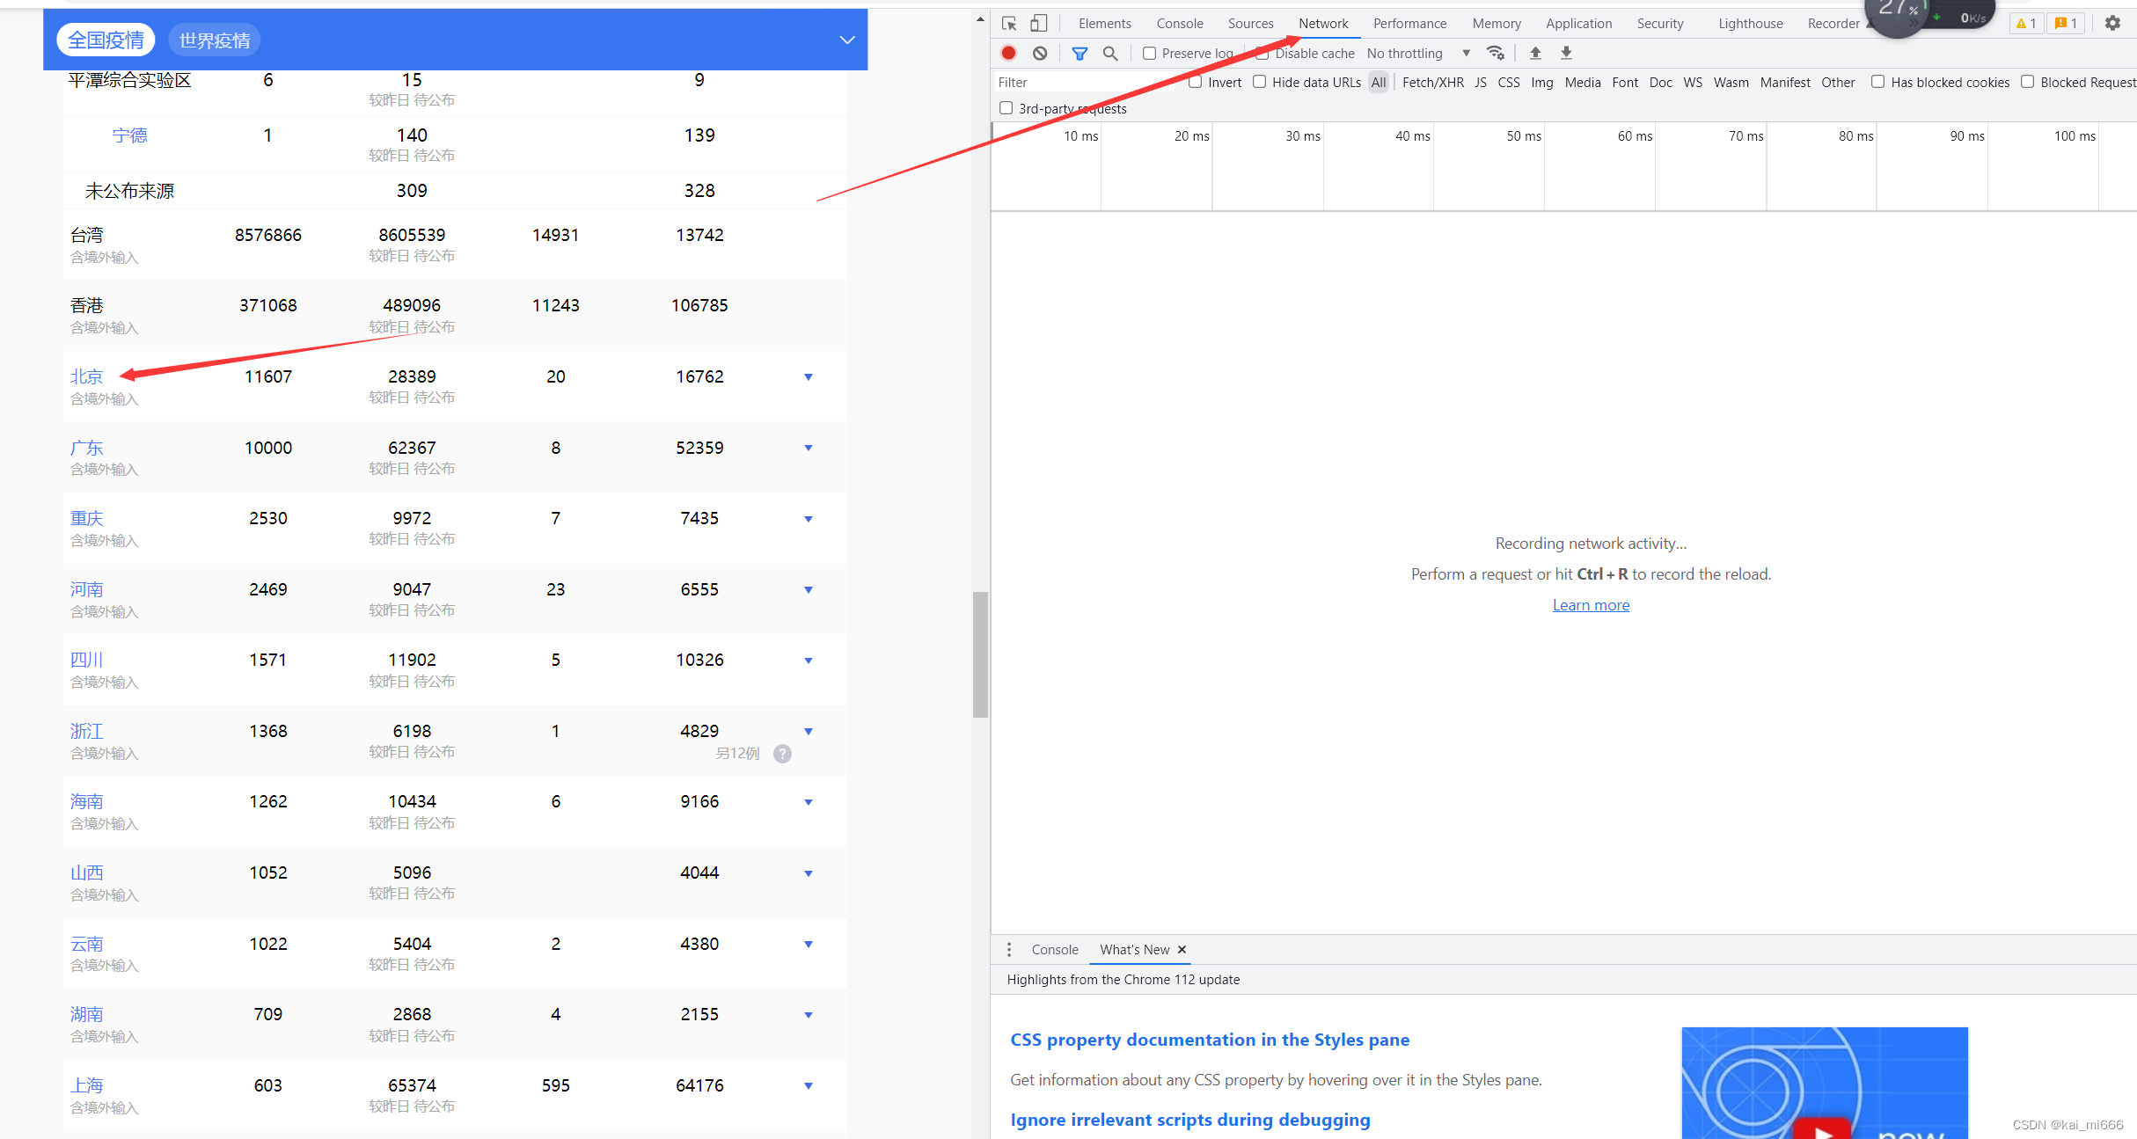Open the Security tab
The image size is (2137, 1139).
point(1660,24)
